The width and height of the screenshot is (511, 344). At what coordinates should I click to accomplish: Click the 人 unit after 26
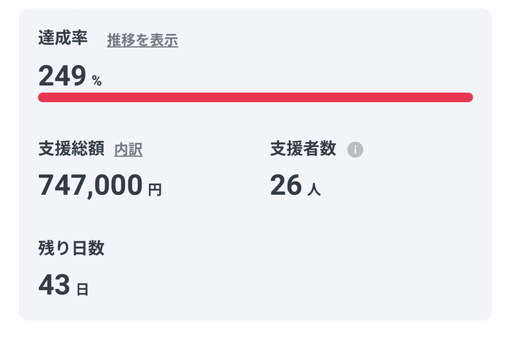point(314,189)
